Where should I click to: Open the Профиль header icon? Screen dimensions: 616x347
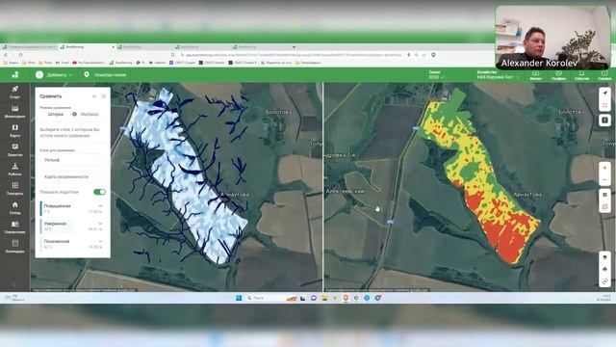coord(558,75)
